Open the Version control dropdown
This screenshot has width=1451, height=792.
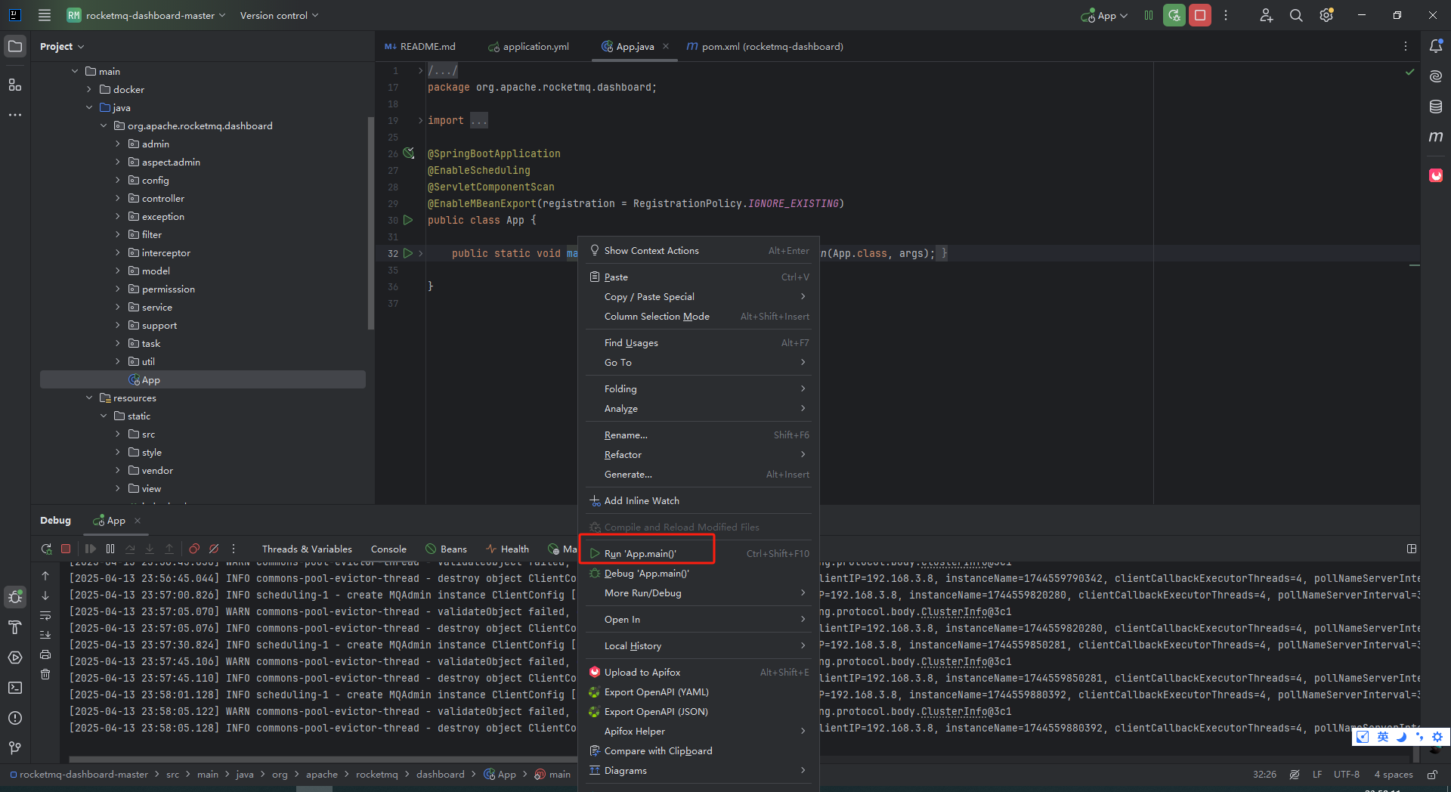click(x=279, y=15)
